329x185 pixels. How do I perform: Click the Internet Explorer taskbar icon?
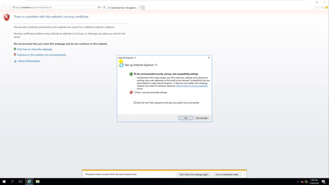pos(29,182)
